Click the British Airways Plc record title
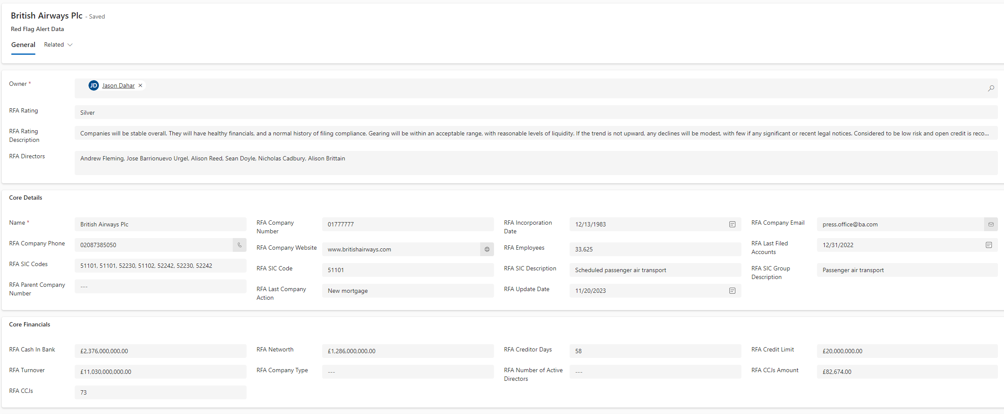Screen dimensions: 1004x414 (47, 16)
